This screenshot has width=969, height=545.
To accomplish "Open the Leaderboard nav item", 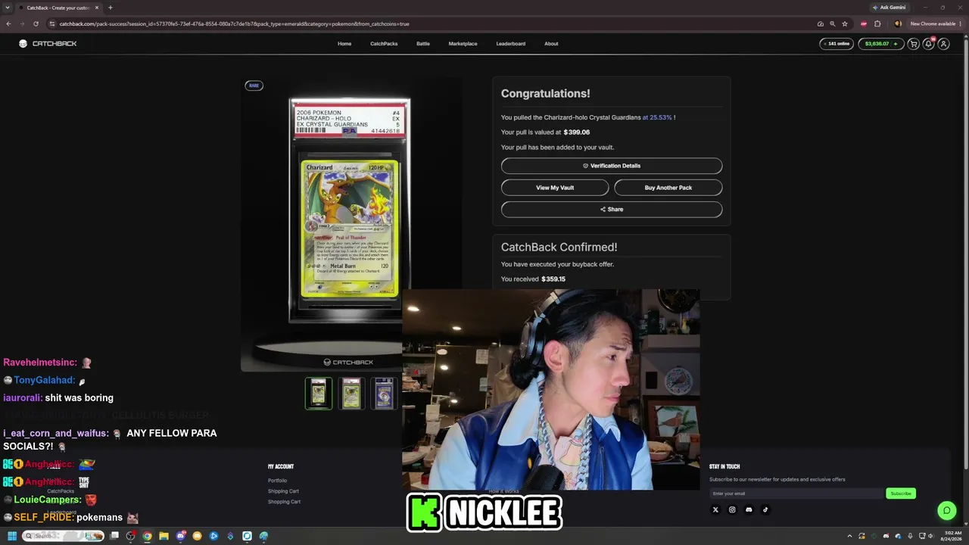I will point(511,44).
